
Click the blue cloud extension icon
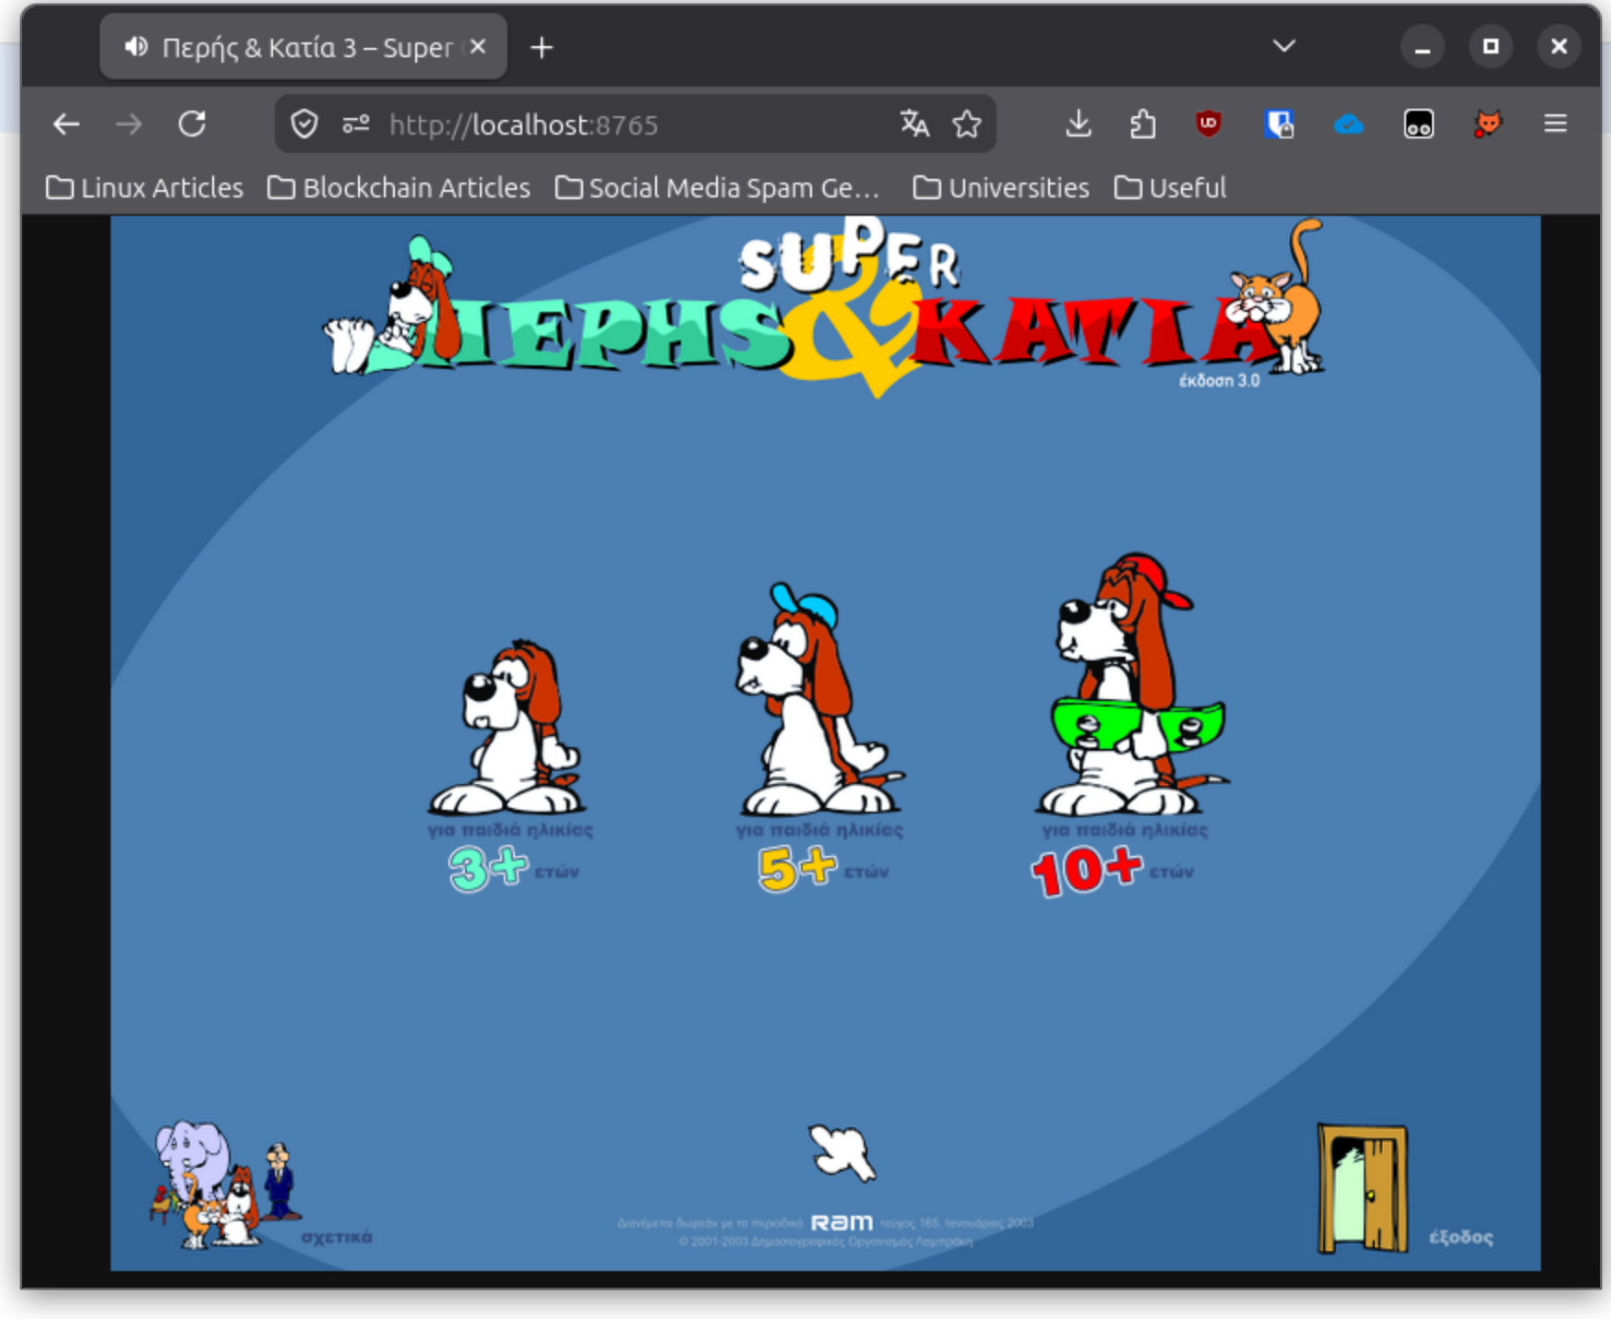coord(1349,124)
